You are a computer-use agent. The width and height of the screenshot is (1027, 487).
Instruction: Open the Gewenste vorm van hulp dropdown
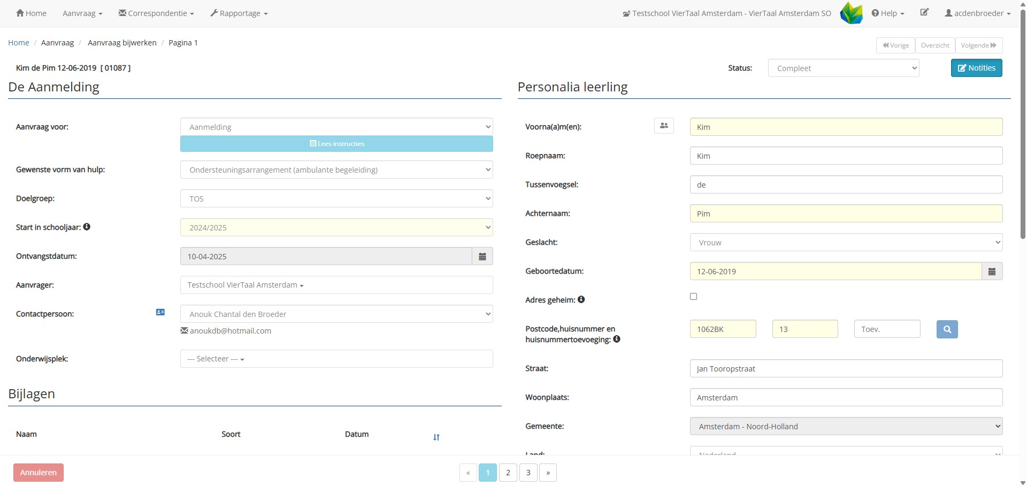tap(336, 170)
